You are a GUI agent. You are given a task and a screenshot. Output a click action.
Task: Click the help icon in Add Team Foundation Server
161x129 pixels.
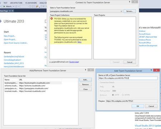tap(151, 70)
